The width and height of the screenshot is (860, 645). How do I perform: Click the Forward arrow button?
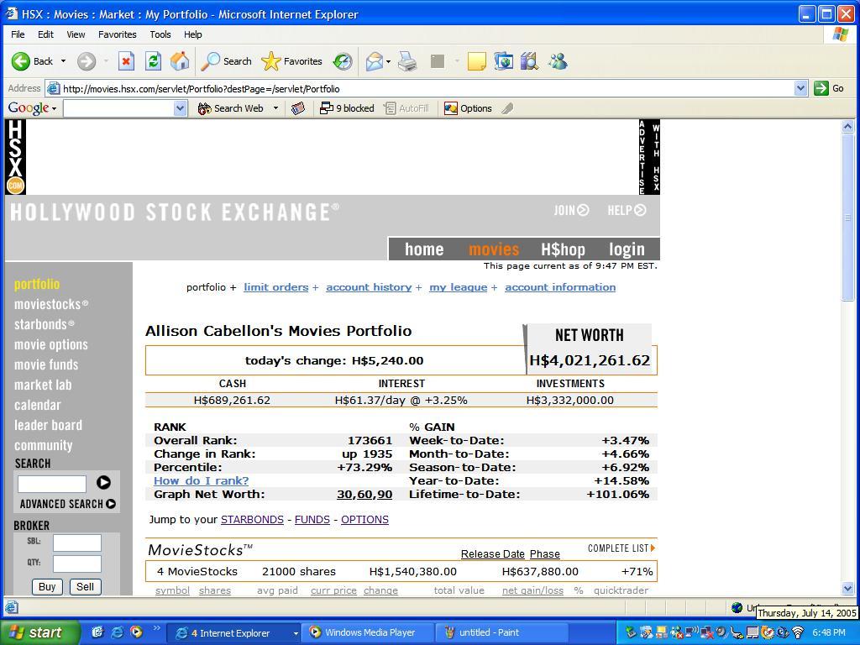point(87,61)
